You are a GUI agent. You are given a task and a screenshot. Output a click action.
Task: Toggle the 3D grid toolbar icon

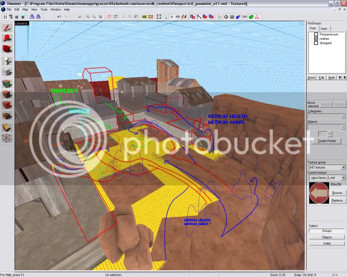click(x=11, y=17)
